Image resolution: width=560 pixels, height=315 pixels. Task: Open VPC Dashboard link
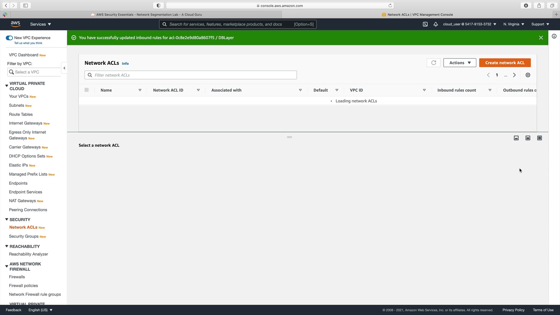pos(23,55)
